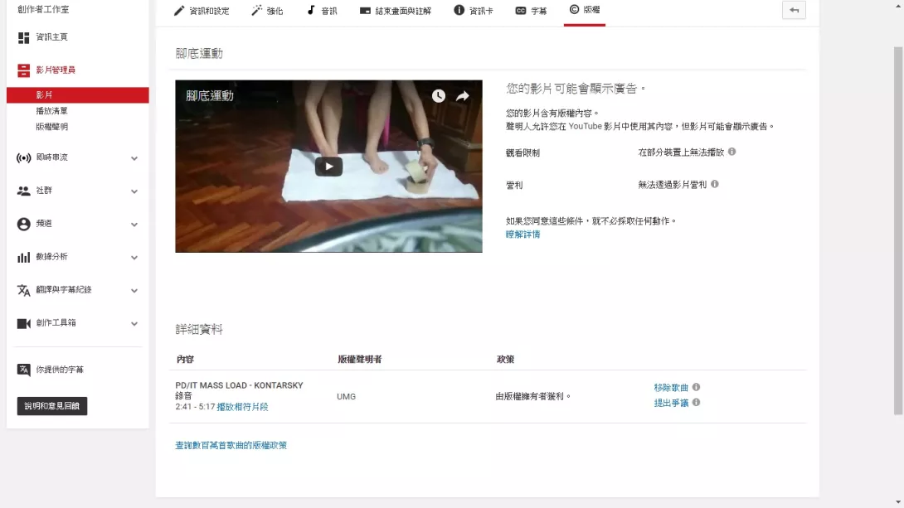Expand the 即時串流 section chevron
This screenshot has width=904, height=508.
[134, 158]
